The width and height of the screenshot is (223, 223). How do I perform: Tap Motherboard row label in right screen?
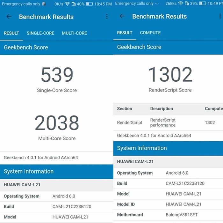[130, 215]
